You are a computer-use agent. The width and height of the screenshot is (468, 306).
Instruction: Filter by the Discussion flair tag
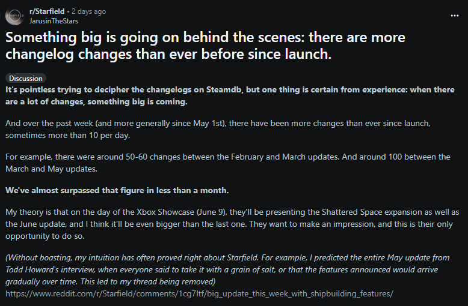tap(26, 79)
